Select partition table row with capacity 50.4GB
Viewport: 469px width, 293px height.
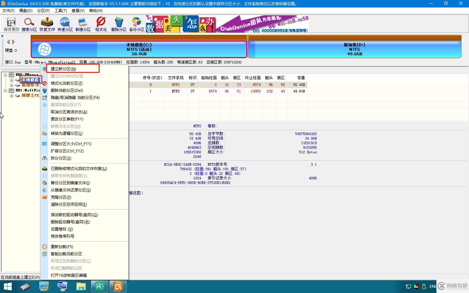[218, 85]
